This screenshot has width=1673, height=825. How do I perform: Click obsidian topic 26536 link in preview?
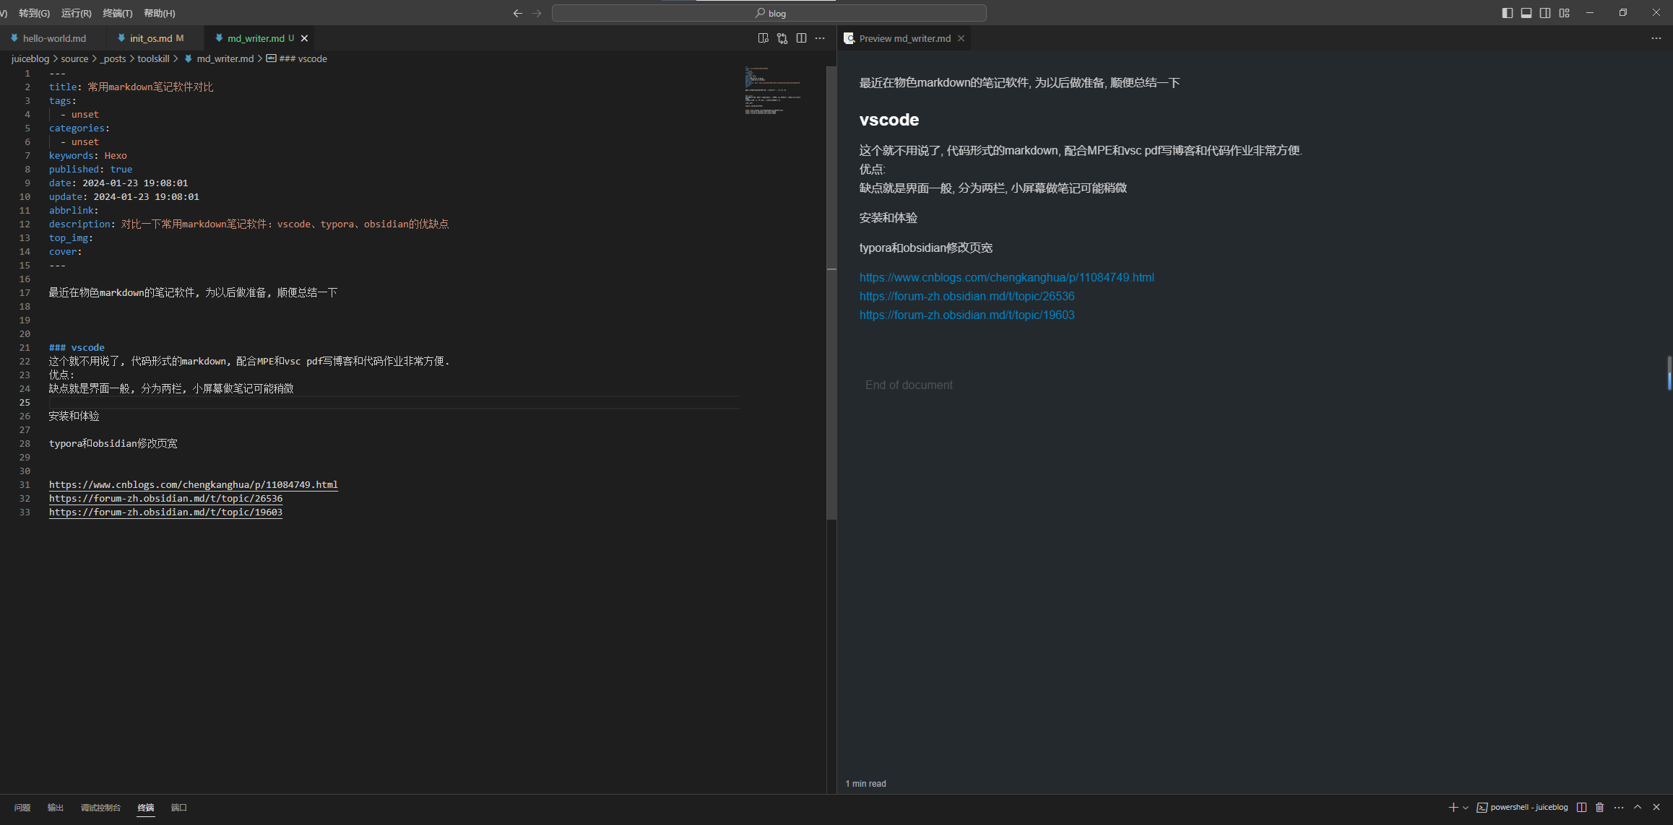click(967, 296)
